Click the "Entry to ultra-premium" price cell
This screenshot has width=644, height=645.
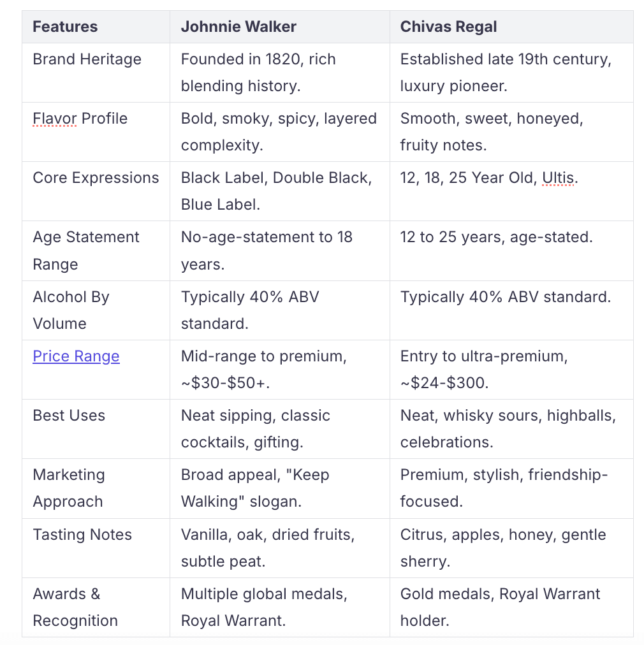coord(511,370)
